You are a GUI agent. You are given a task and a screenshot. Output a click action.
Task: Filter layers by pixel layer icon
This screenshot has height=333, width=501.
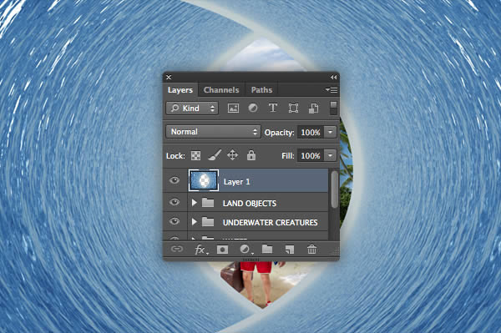coord(233,108)
